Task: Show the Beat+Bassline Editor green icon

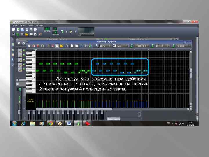Action: pyautogui.click(x=17, y=34)
